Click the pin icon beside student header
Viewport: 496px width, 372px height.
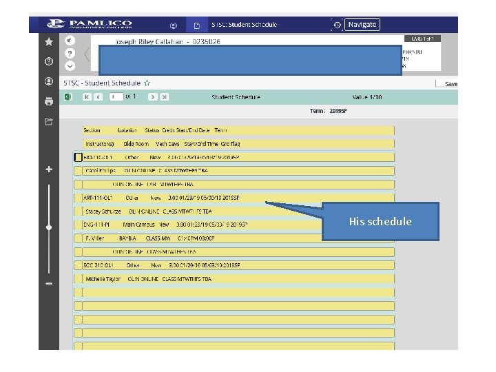point(70,40)
